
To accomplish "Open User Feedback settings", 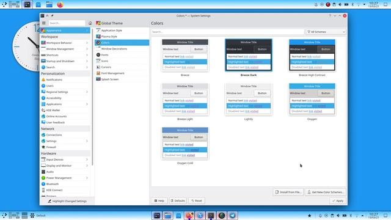I will pos(65,122).
